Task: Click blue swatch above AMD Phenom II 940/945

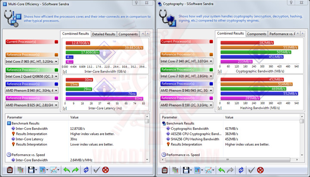Action: pyautogui.click(x=211, y=84)
